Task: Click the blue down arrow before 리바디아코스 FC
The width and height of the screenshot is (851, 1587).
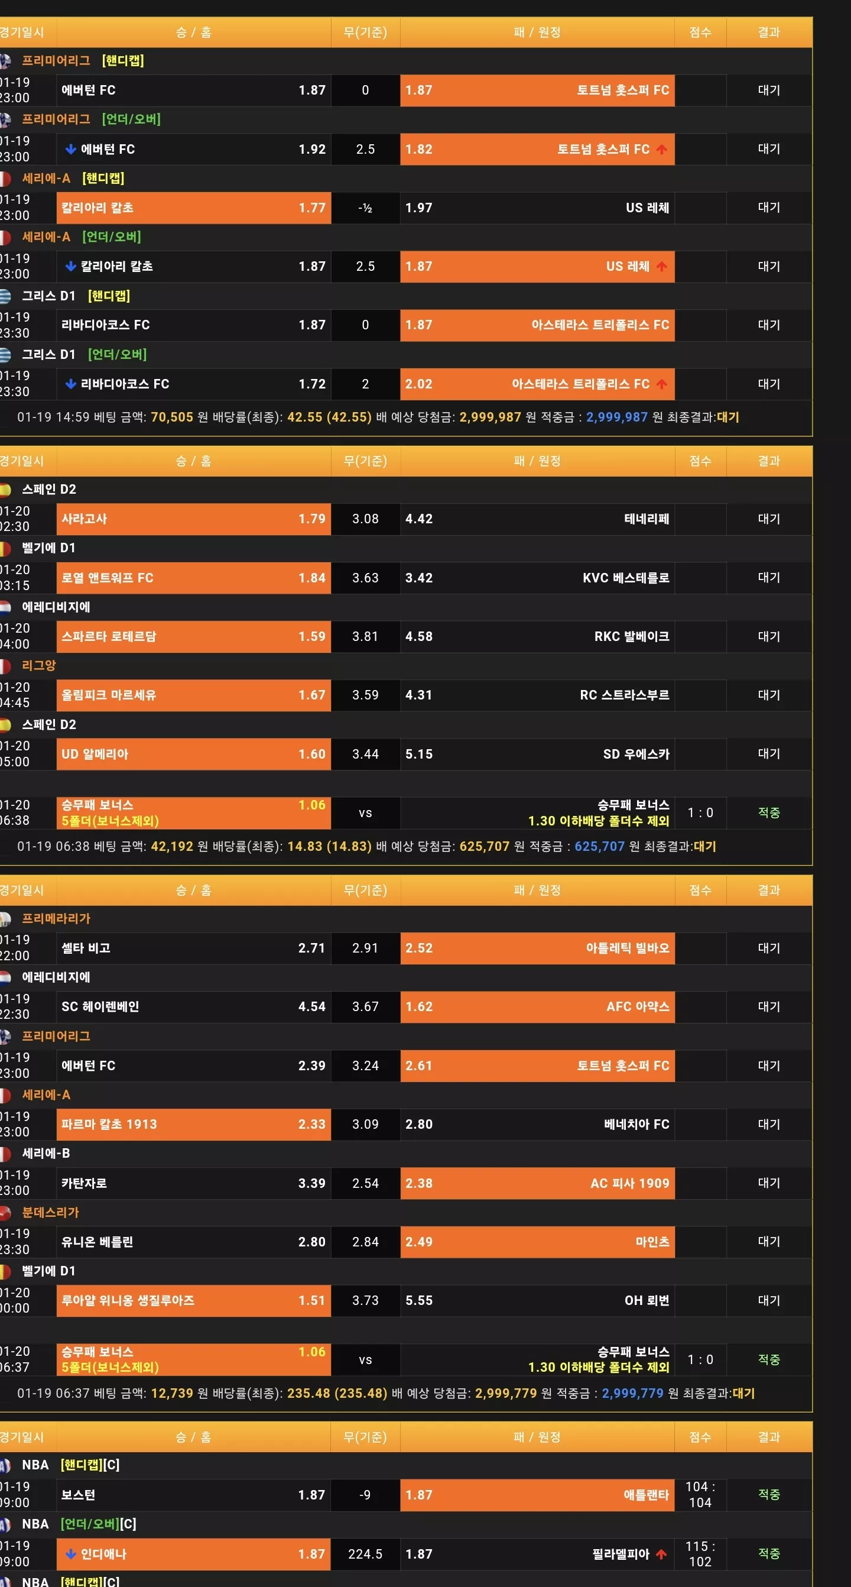Action: [71, 384]
